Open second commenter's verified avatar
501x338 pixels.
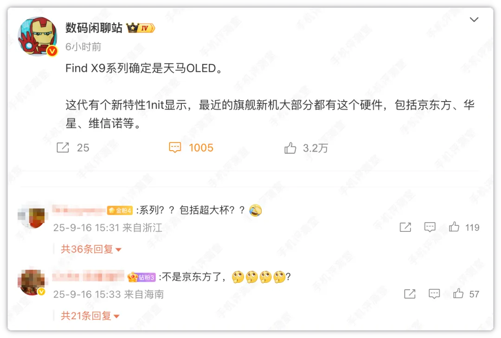click(x=33, y=283)
